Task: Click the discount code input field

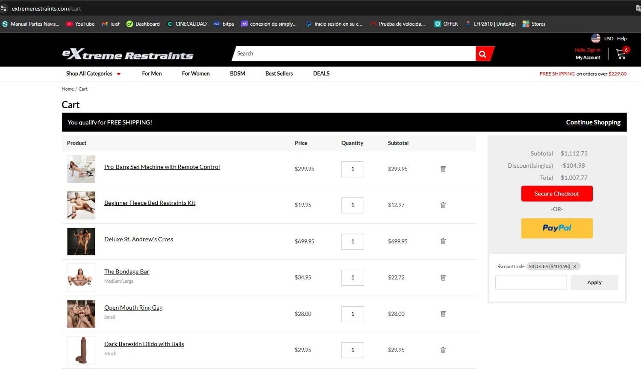Action: pos(531,282)
